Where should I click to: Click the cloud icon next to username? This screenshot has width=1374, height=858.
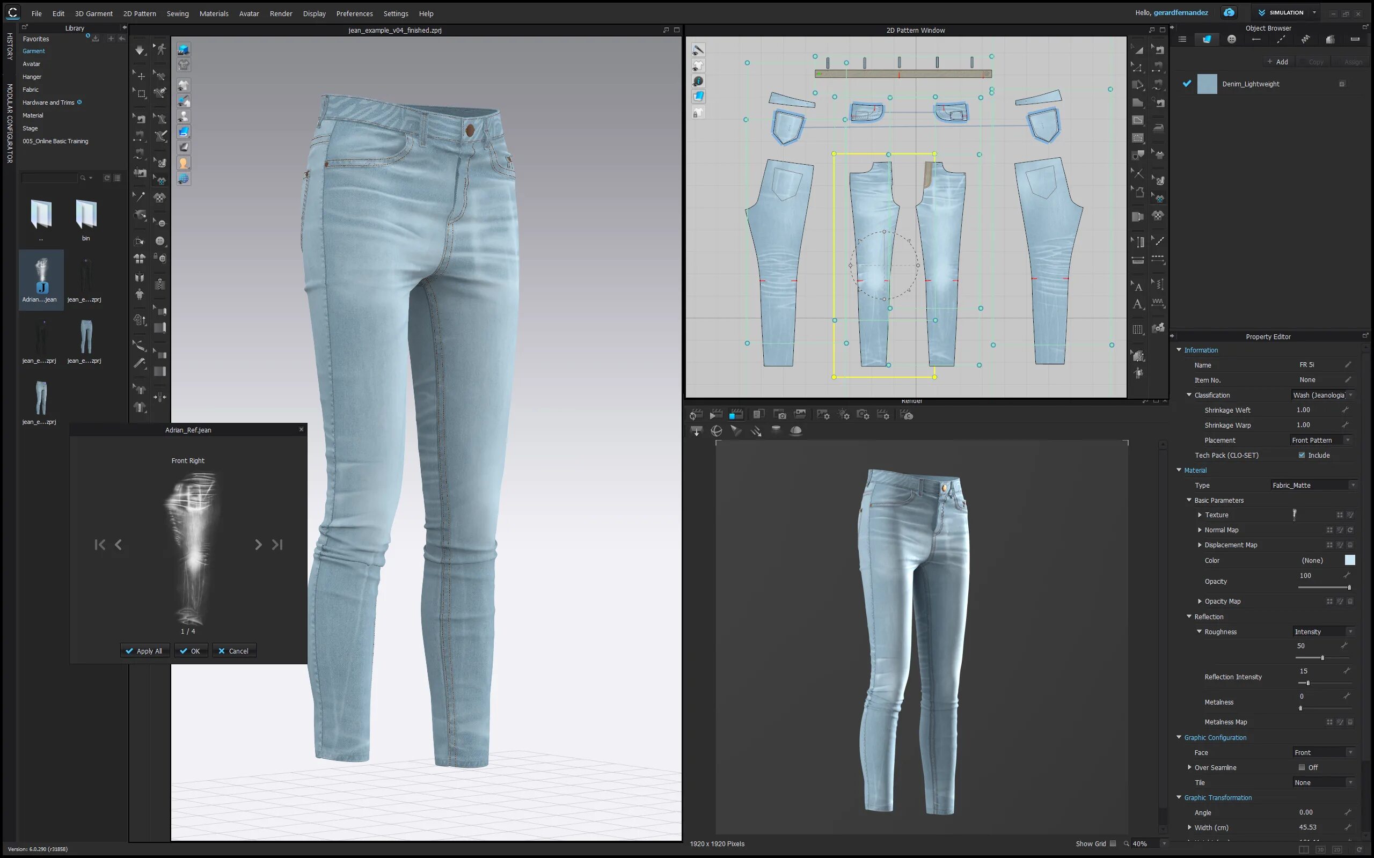point(1229,12)
